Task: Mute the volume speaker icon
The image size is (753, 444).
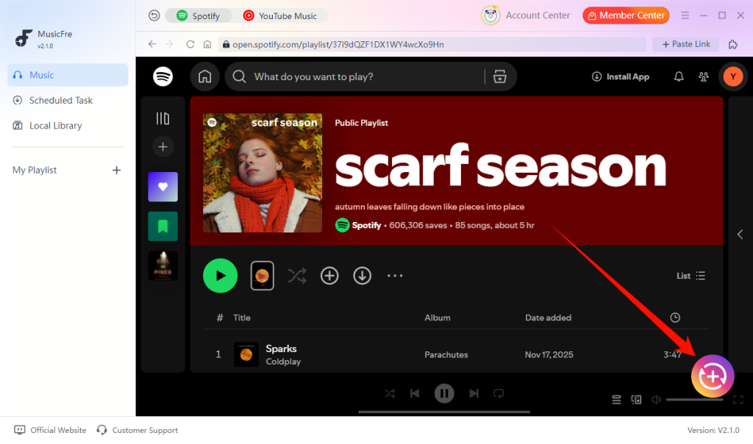Action: coord(656,399)
